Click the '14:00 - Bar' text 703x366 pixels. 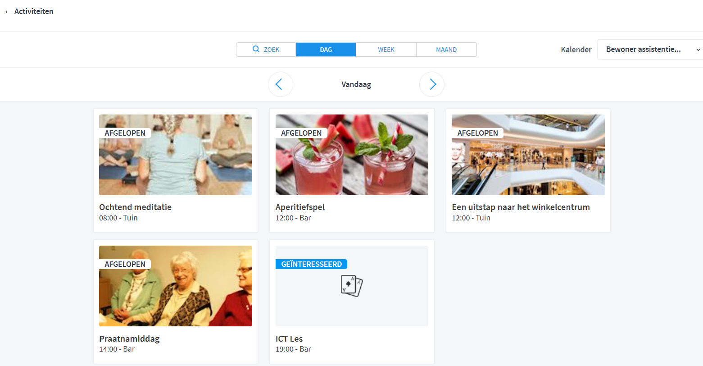117,349
